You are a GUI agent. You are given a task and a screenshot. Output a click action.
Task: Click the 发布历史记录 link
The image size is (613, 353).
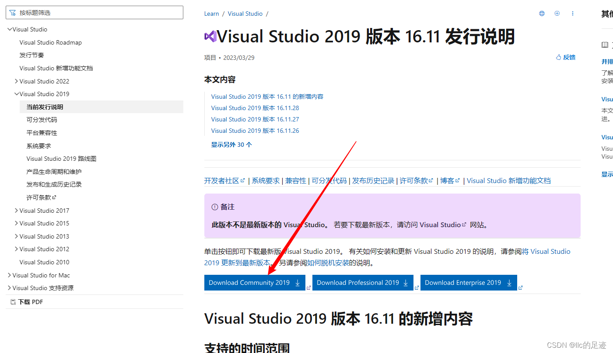tap(373, 180)
